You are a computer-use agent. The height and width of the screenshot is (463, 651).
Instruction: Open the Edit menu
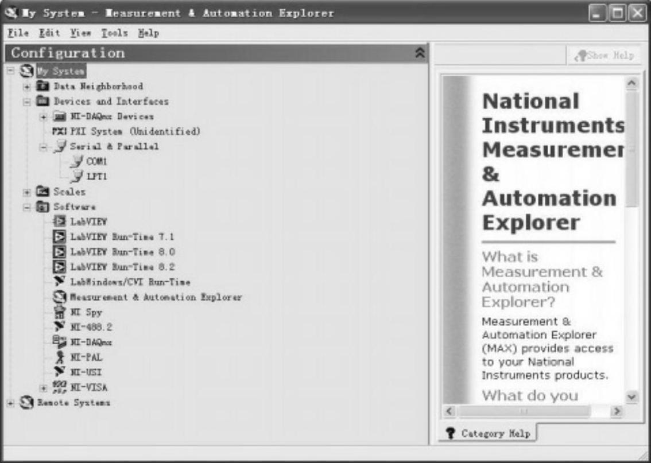[50, 33]
